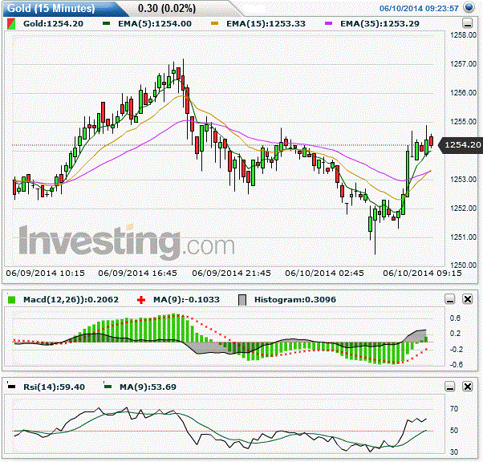Click the 06/09/2014 21:45 time axis label

tap(231, 274)
